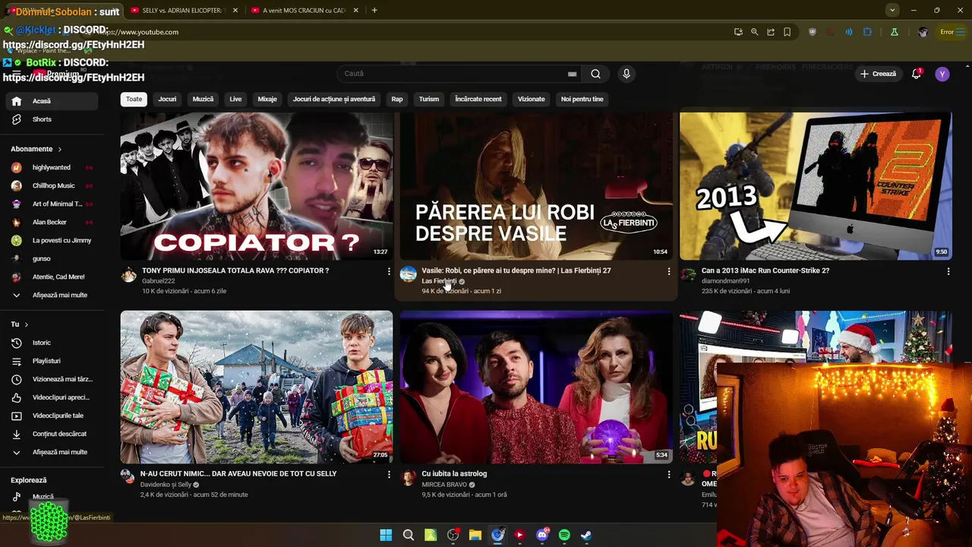The height and width of the screenshot is (547, 972).
Task: Open the COPIATOR video thumbnail
Action: 257,186
